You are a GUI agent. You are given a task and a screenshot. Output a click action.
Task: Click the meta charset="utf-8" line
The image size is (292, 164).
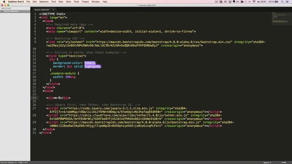[x=65, y=28]
